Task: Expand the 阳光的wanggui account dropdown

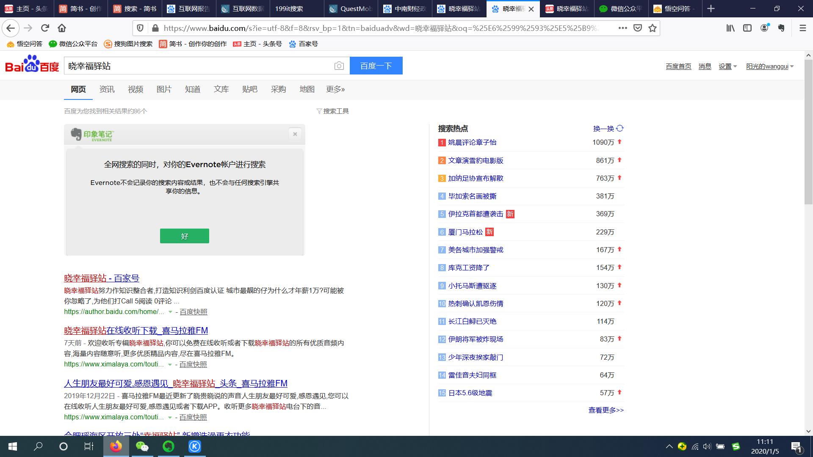Action: coord(770,66)
